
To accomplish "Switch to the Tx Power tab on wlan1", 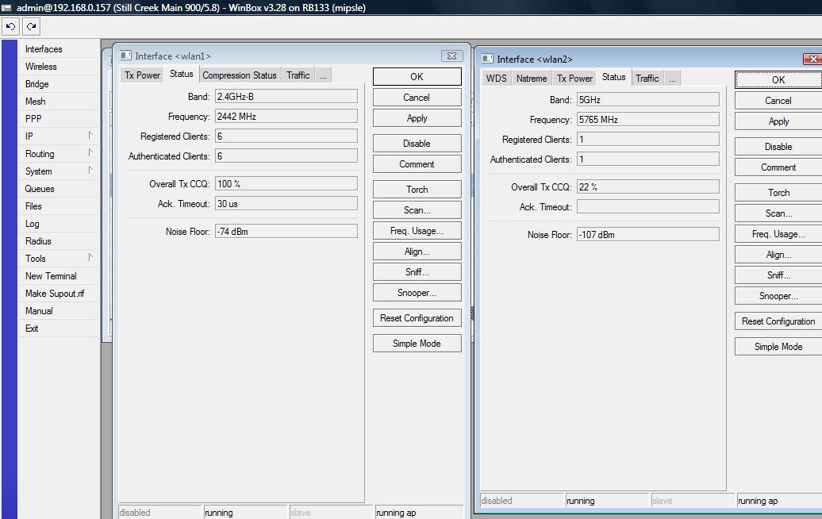I will click(142, 75).
